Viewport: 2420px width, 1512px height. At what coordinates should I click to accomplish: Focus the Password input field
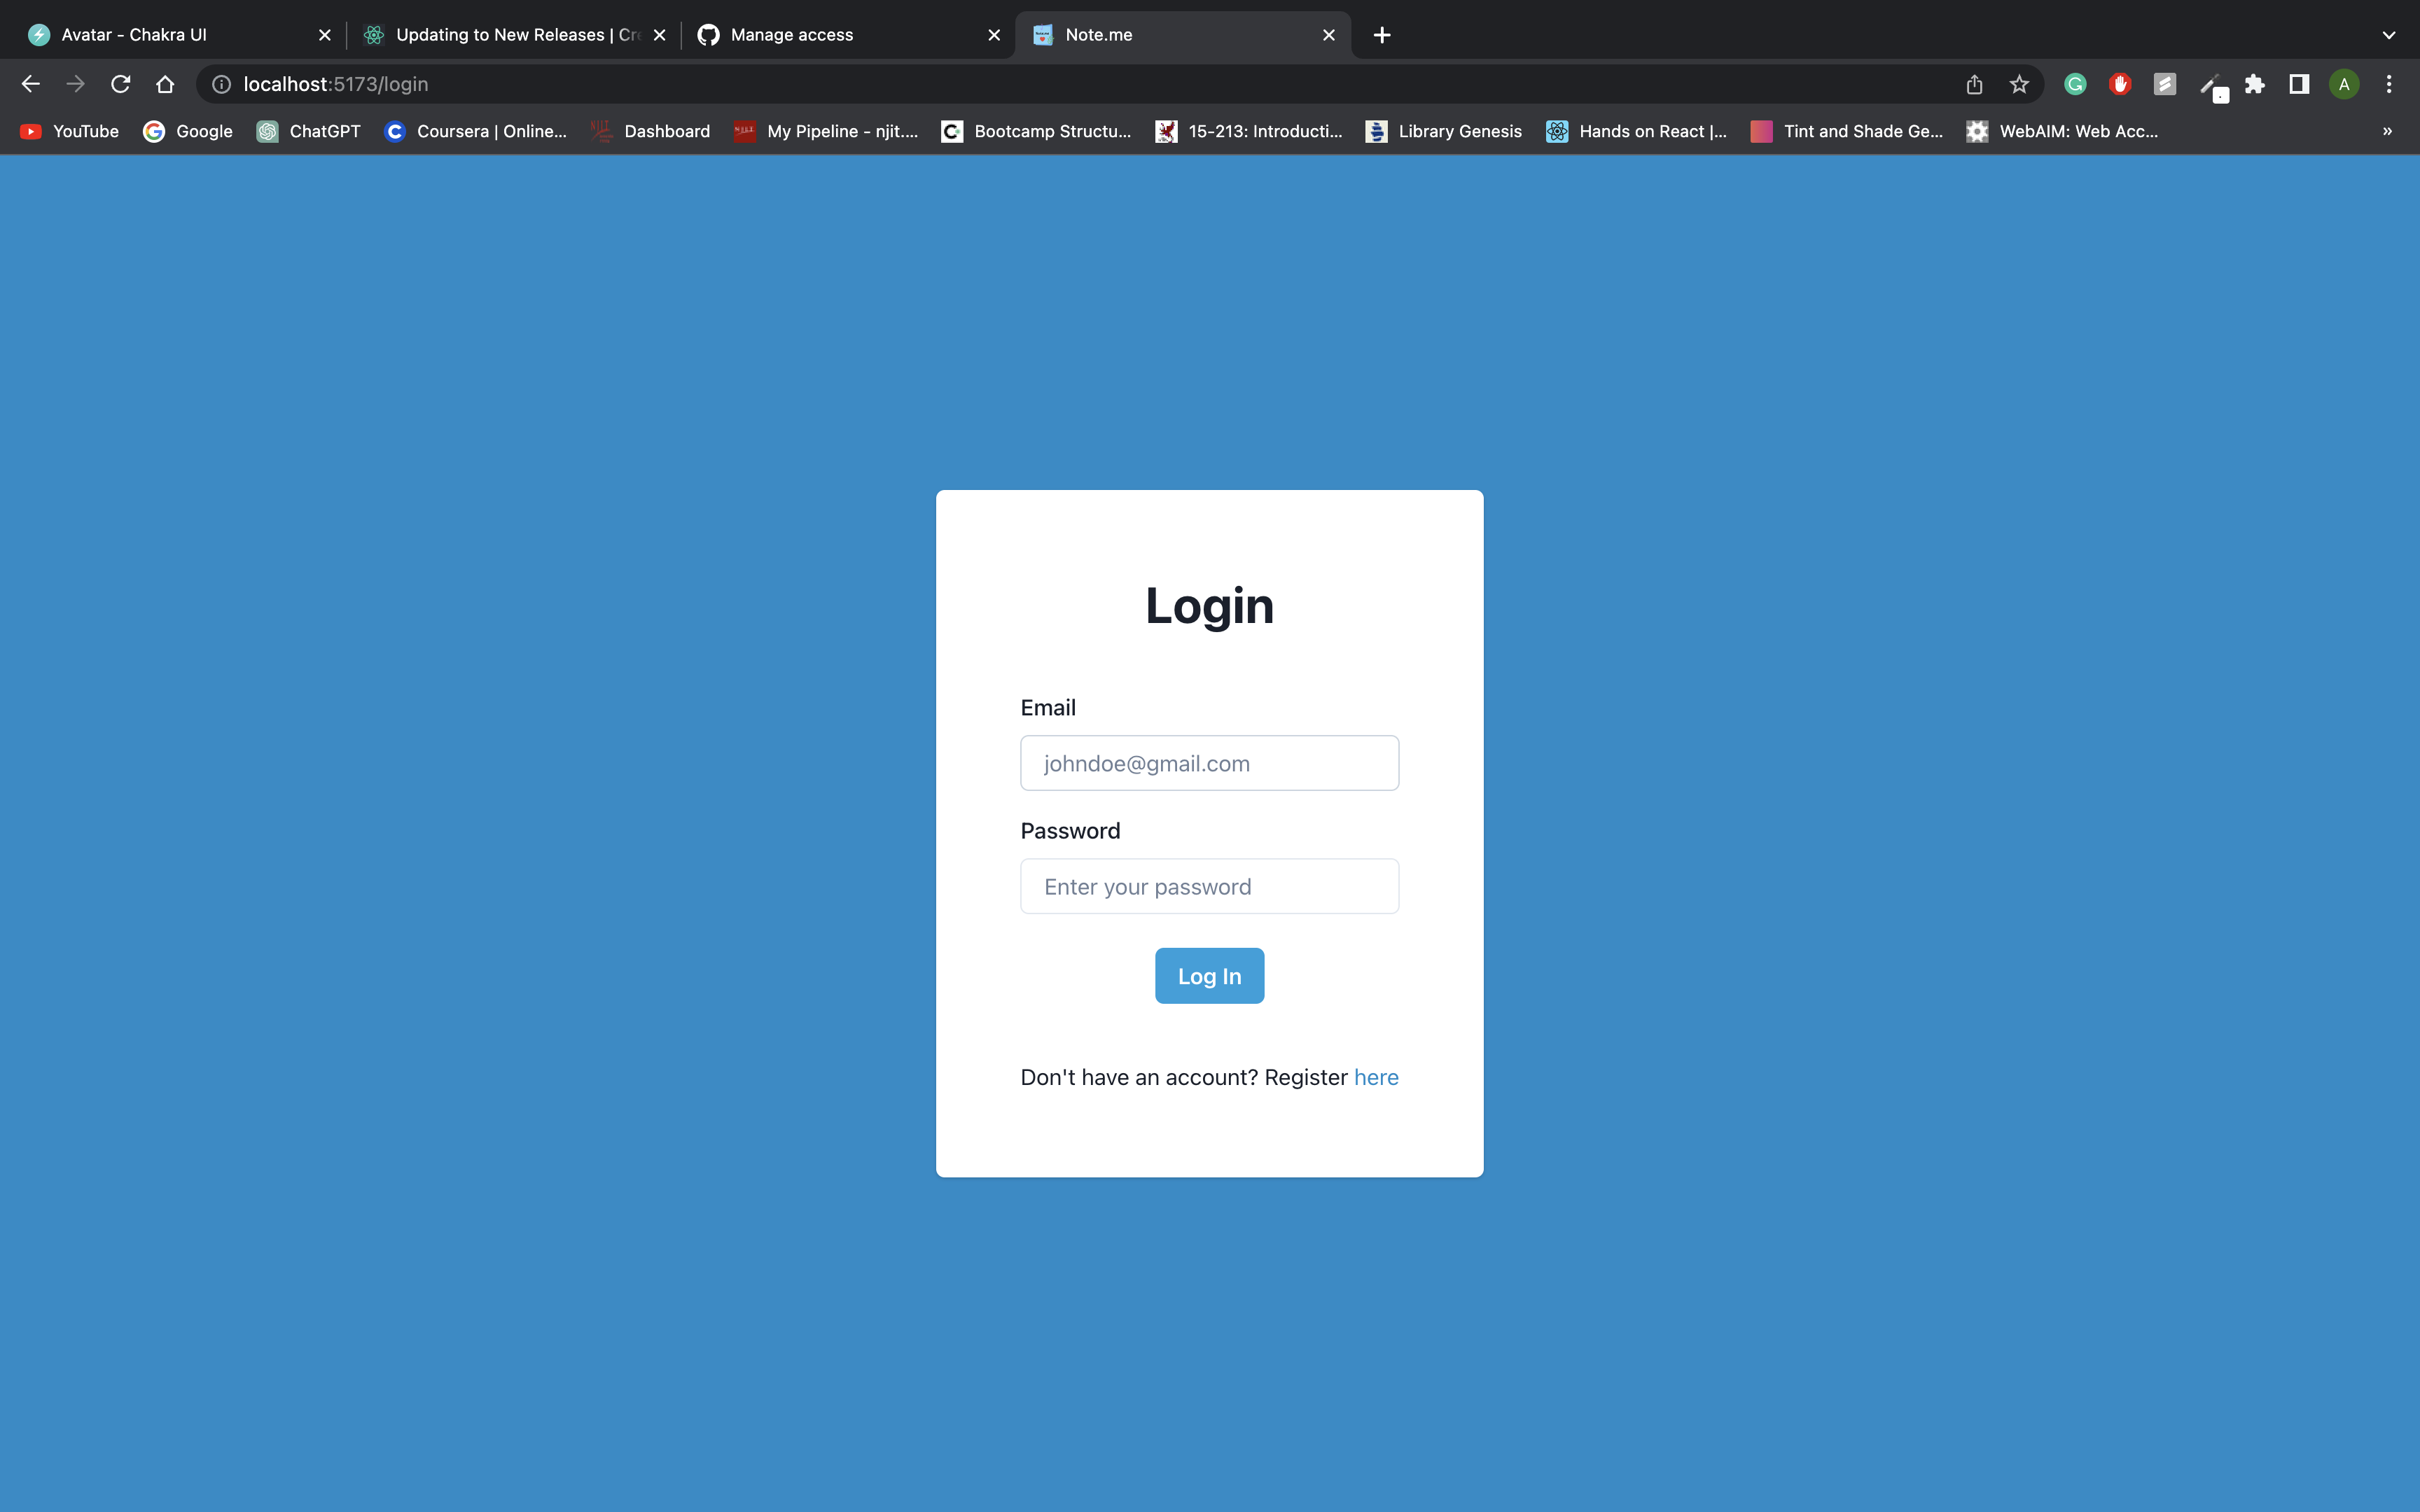1209,886
